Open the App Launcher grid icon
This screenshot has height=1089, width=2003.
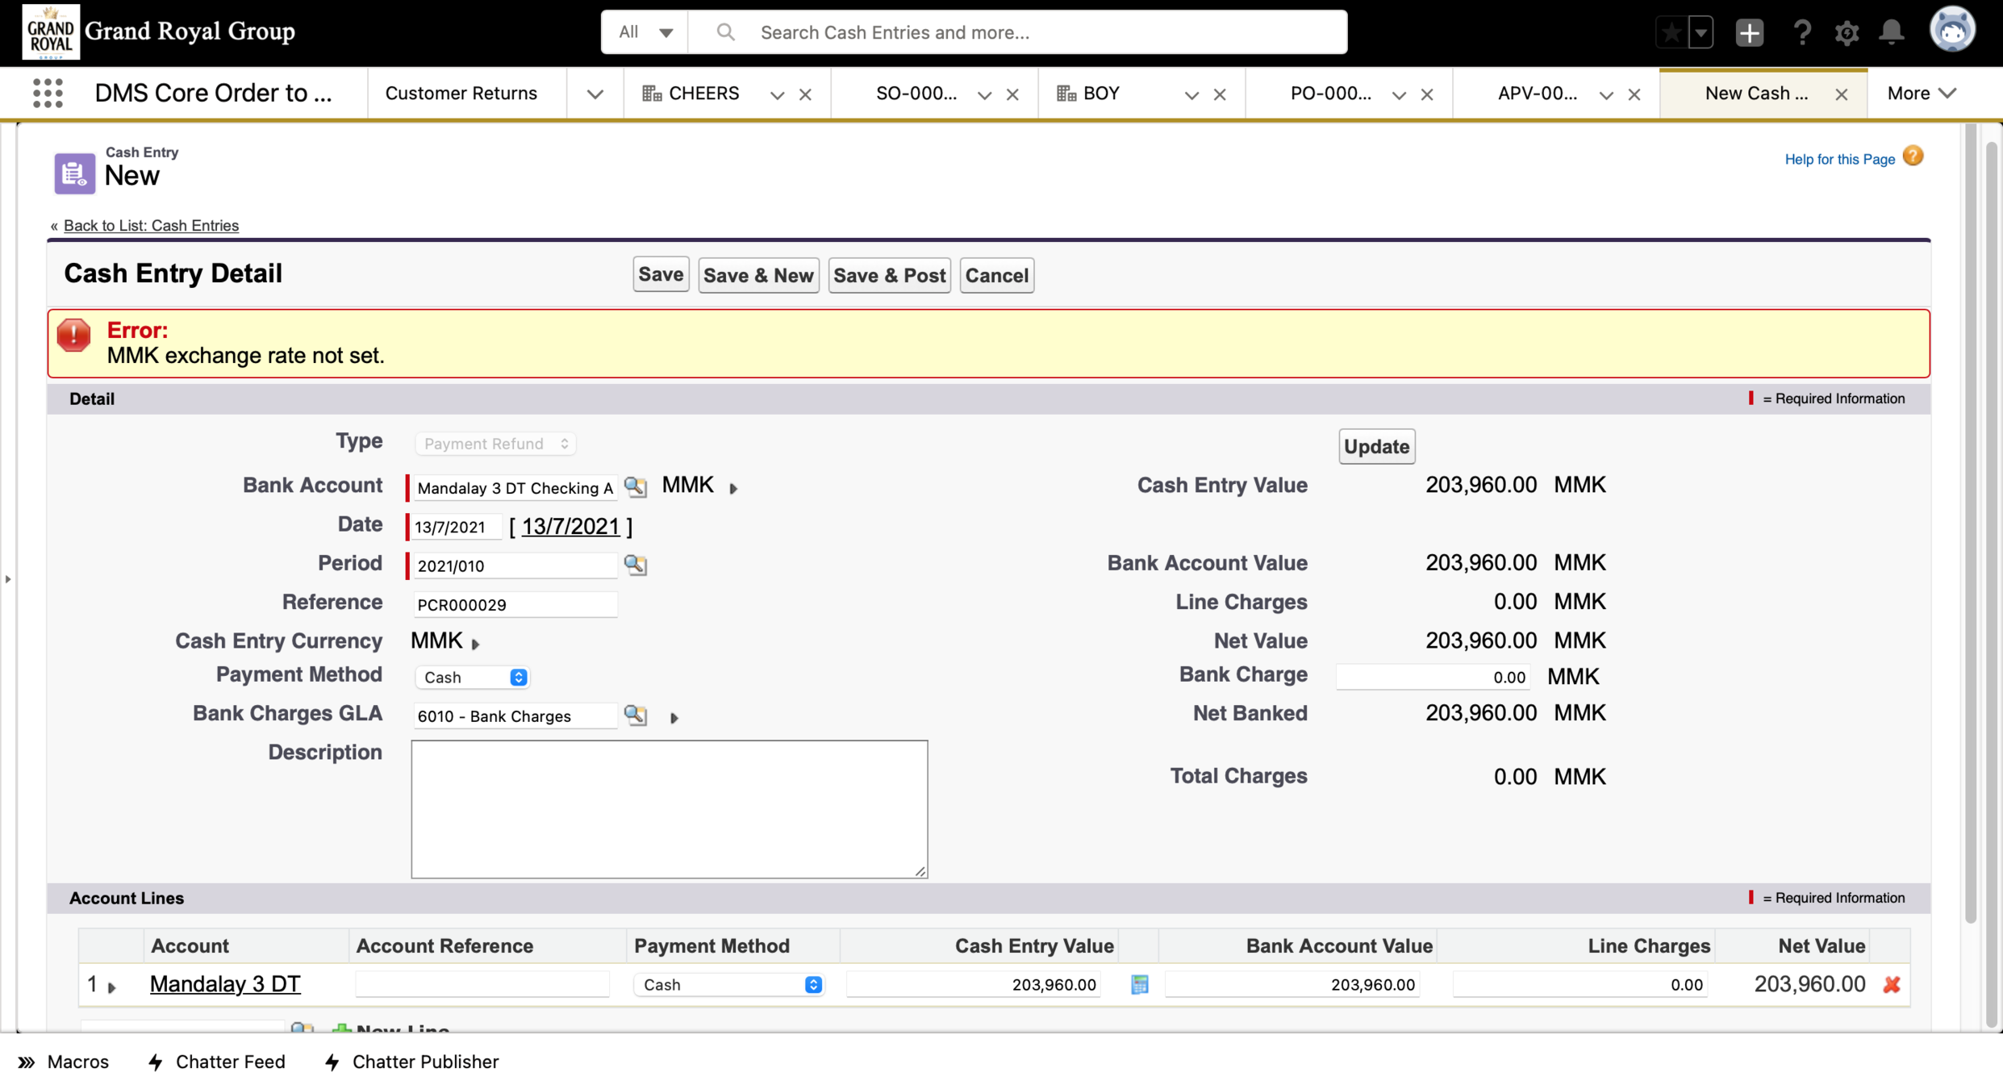pyautogui.click(x=48, y=94)
